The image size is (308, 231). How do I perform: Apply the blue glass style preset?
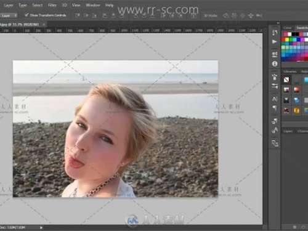pos(296,100)
